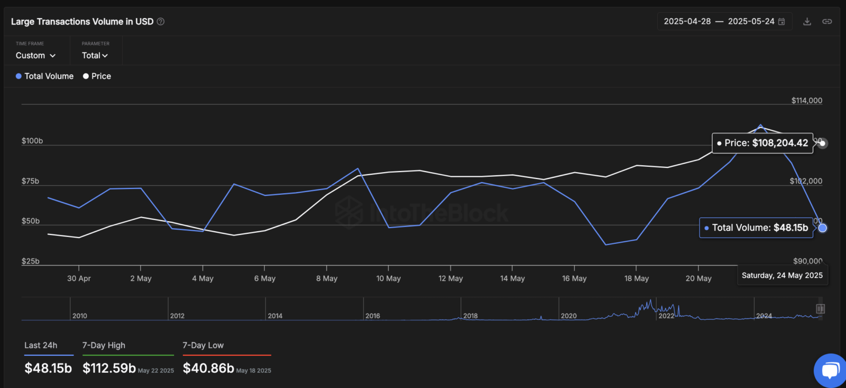Click the help icon beside the chart title
The width and height of the screenshot is (846, 388).
click(x=161, y=22)
